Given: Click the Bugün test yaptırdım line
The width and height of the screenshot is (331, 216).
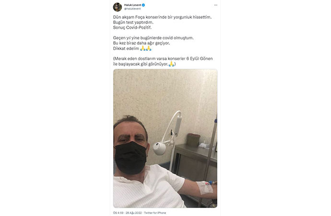Looking at the screenshot, I should pyautogui.click(x=133, y=22).
